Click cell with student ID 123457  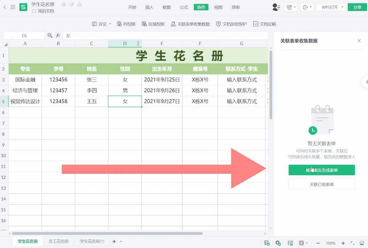click(x=58, y=90)
